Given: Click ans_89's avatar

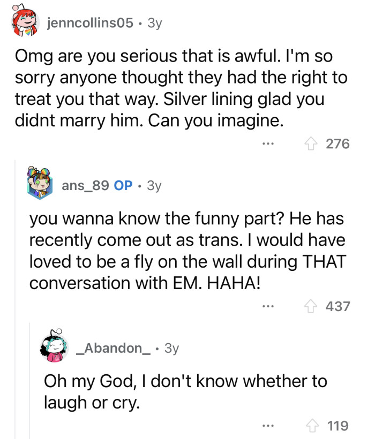Looking at the screenshot, I should (39, 185).
